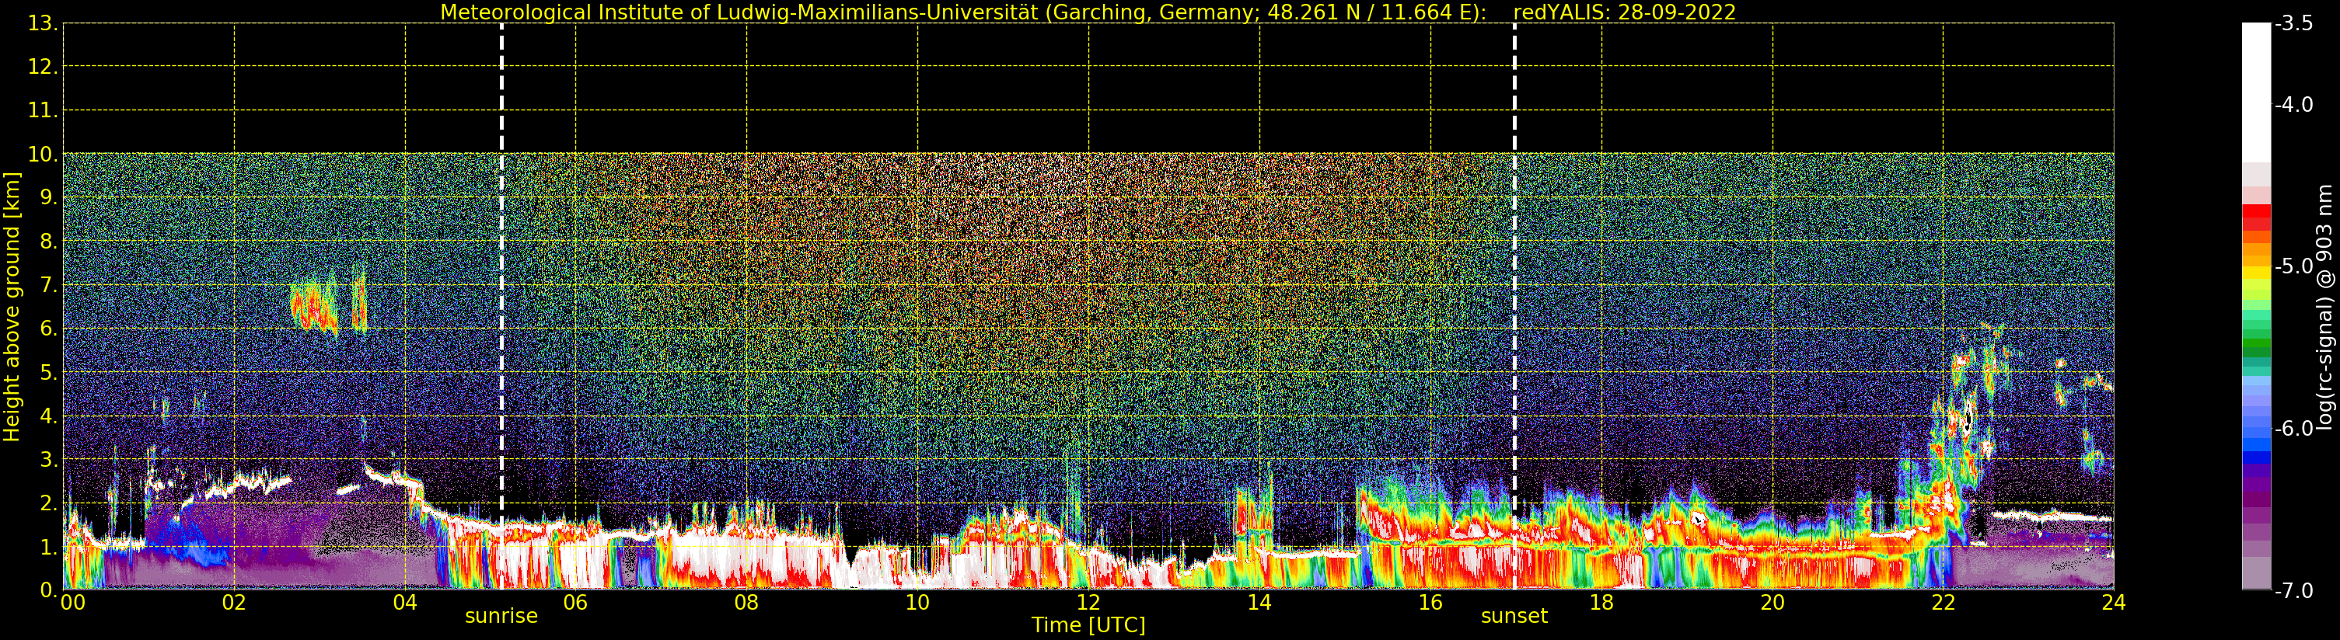Click time axis tick label '16'
Image resolution: width=2340 pixels, height=640 pixels.
tap(1430, 603)
